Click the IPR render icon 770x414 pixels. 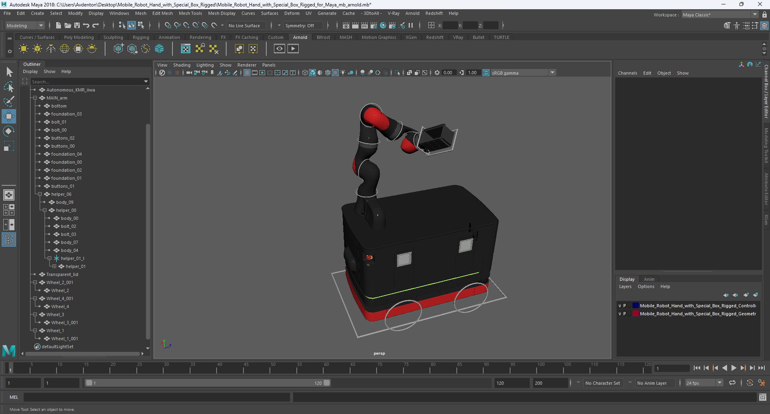(365, 25)
